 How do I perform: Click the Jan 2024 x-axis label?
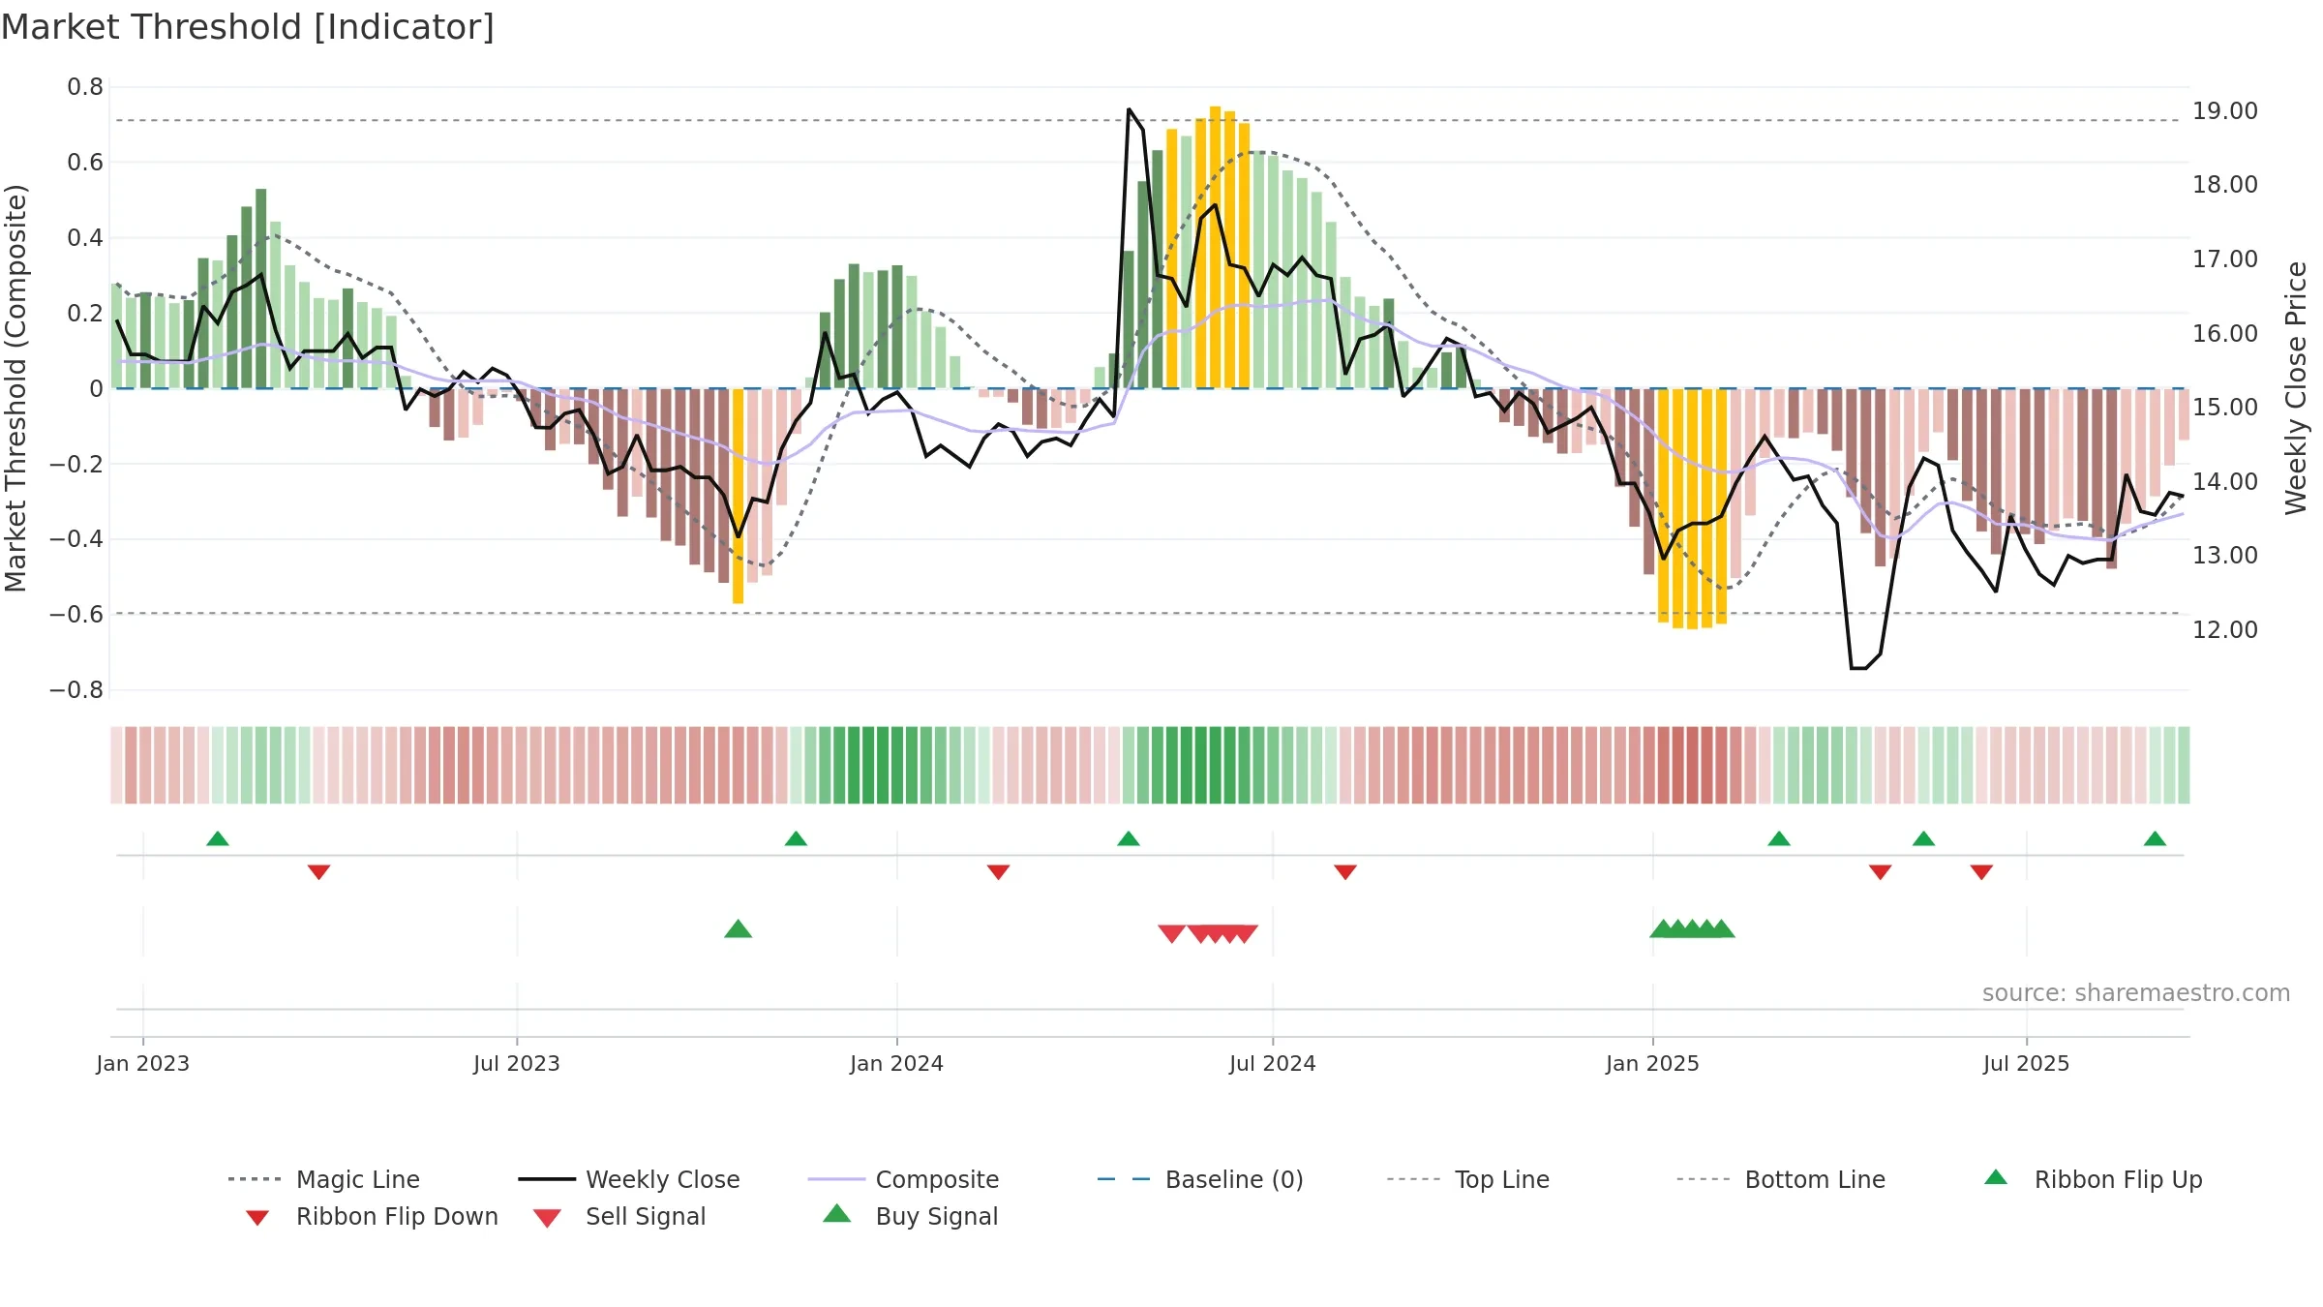(897, 1064)
